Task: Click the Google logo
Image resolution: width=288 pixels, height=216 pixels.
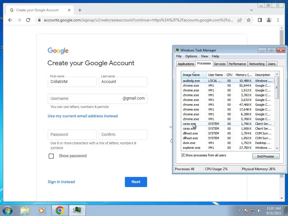Action: tap(58, 51)
